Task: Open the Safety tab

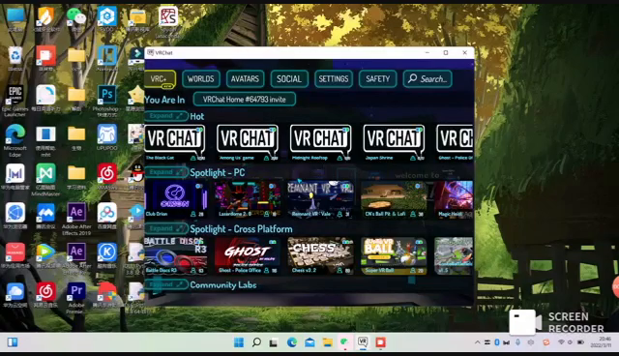Action: (377, 79)
